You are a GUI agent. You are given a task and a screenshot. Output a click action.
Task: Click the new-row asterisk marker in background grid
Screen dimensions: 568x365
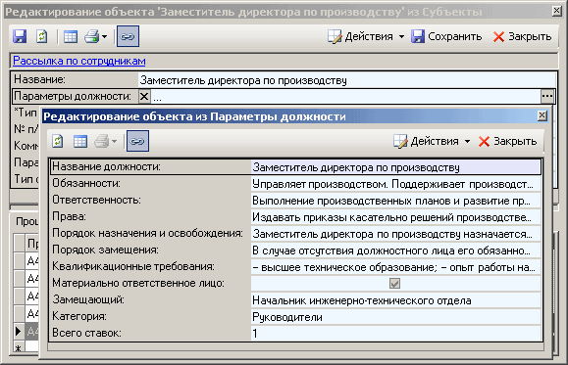pyautogui.click(x=19, y=348)
